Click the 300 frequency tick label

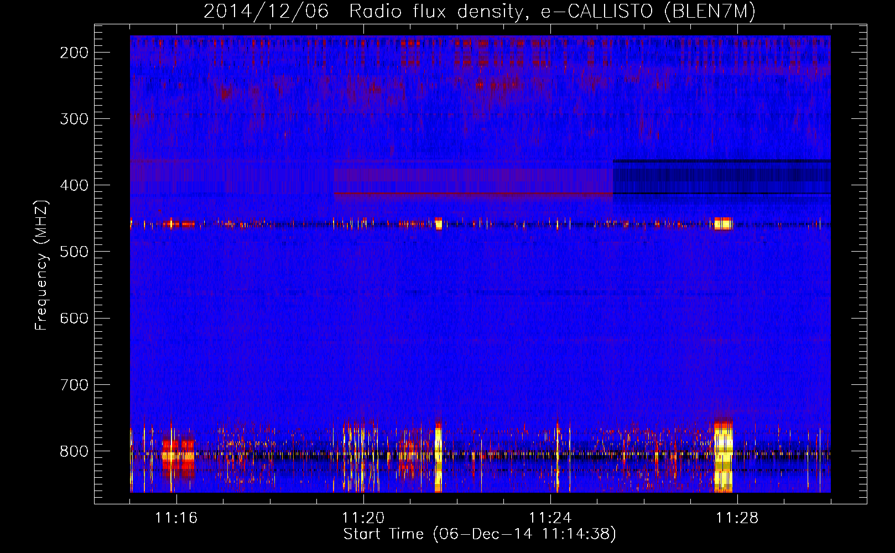point(74,119)
